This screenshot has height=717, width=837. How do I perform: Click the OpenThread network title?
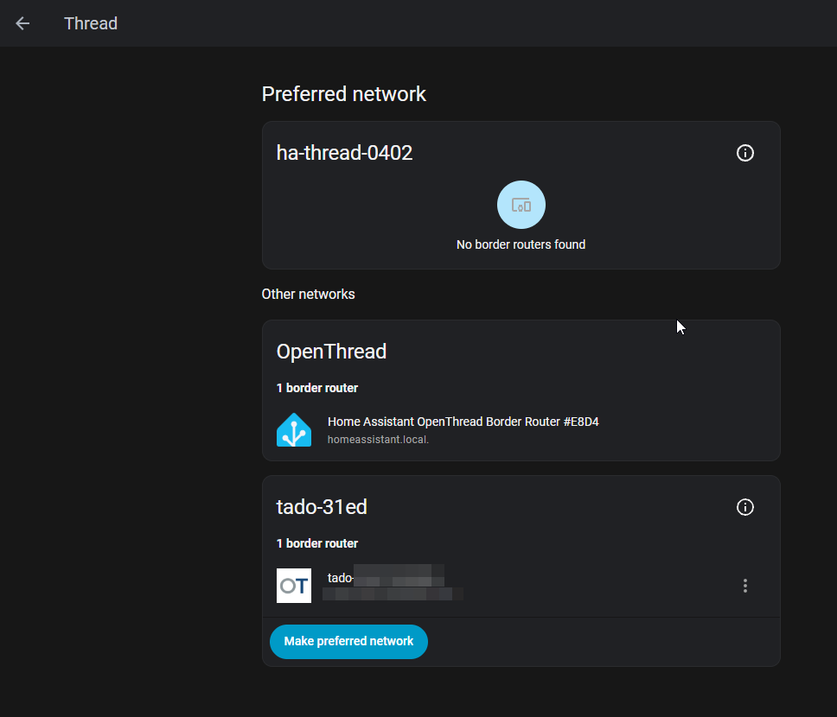click(331, 352)
